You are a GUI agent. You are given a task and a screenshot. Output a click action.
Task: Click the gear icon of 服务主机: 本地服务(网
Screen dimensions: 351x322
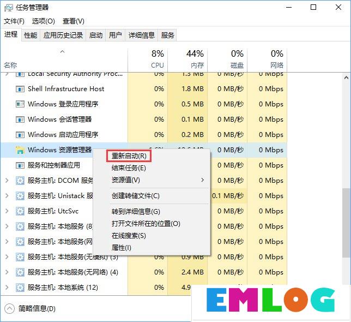pyautogui.click(x=20, y=242)
